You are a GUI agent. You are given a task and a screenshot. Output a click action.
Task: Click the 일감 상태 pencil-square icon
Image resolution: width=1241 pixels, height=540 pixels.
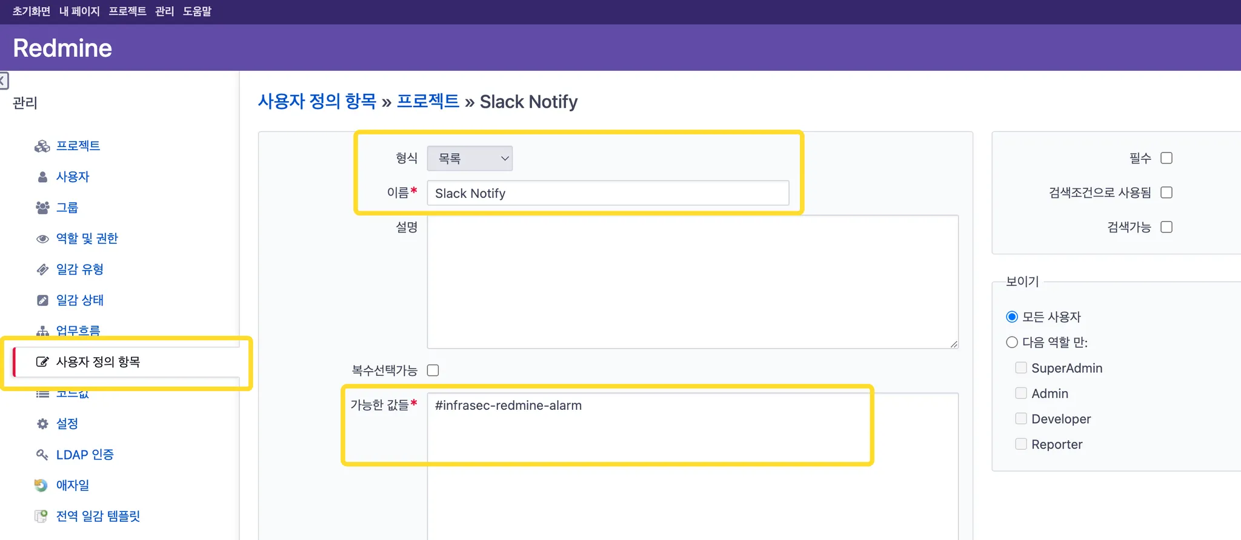coord(42,300)
